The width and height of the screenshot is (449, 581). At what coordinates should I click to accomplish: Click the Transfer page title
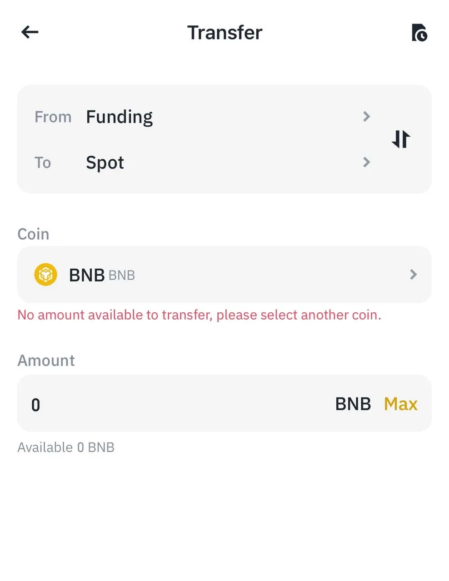224,33
